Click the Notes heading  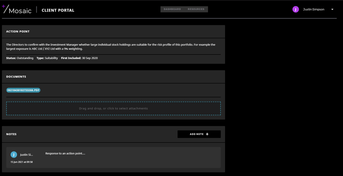[11, 134]
